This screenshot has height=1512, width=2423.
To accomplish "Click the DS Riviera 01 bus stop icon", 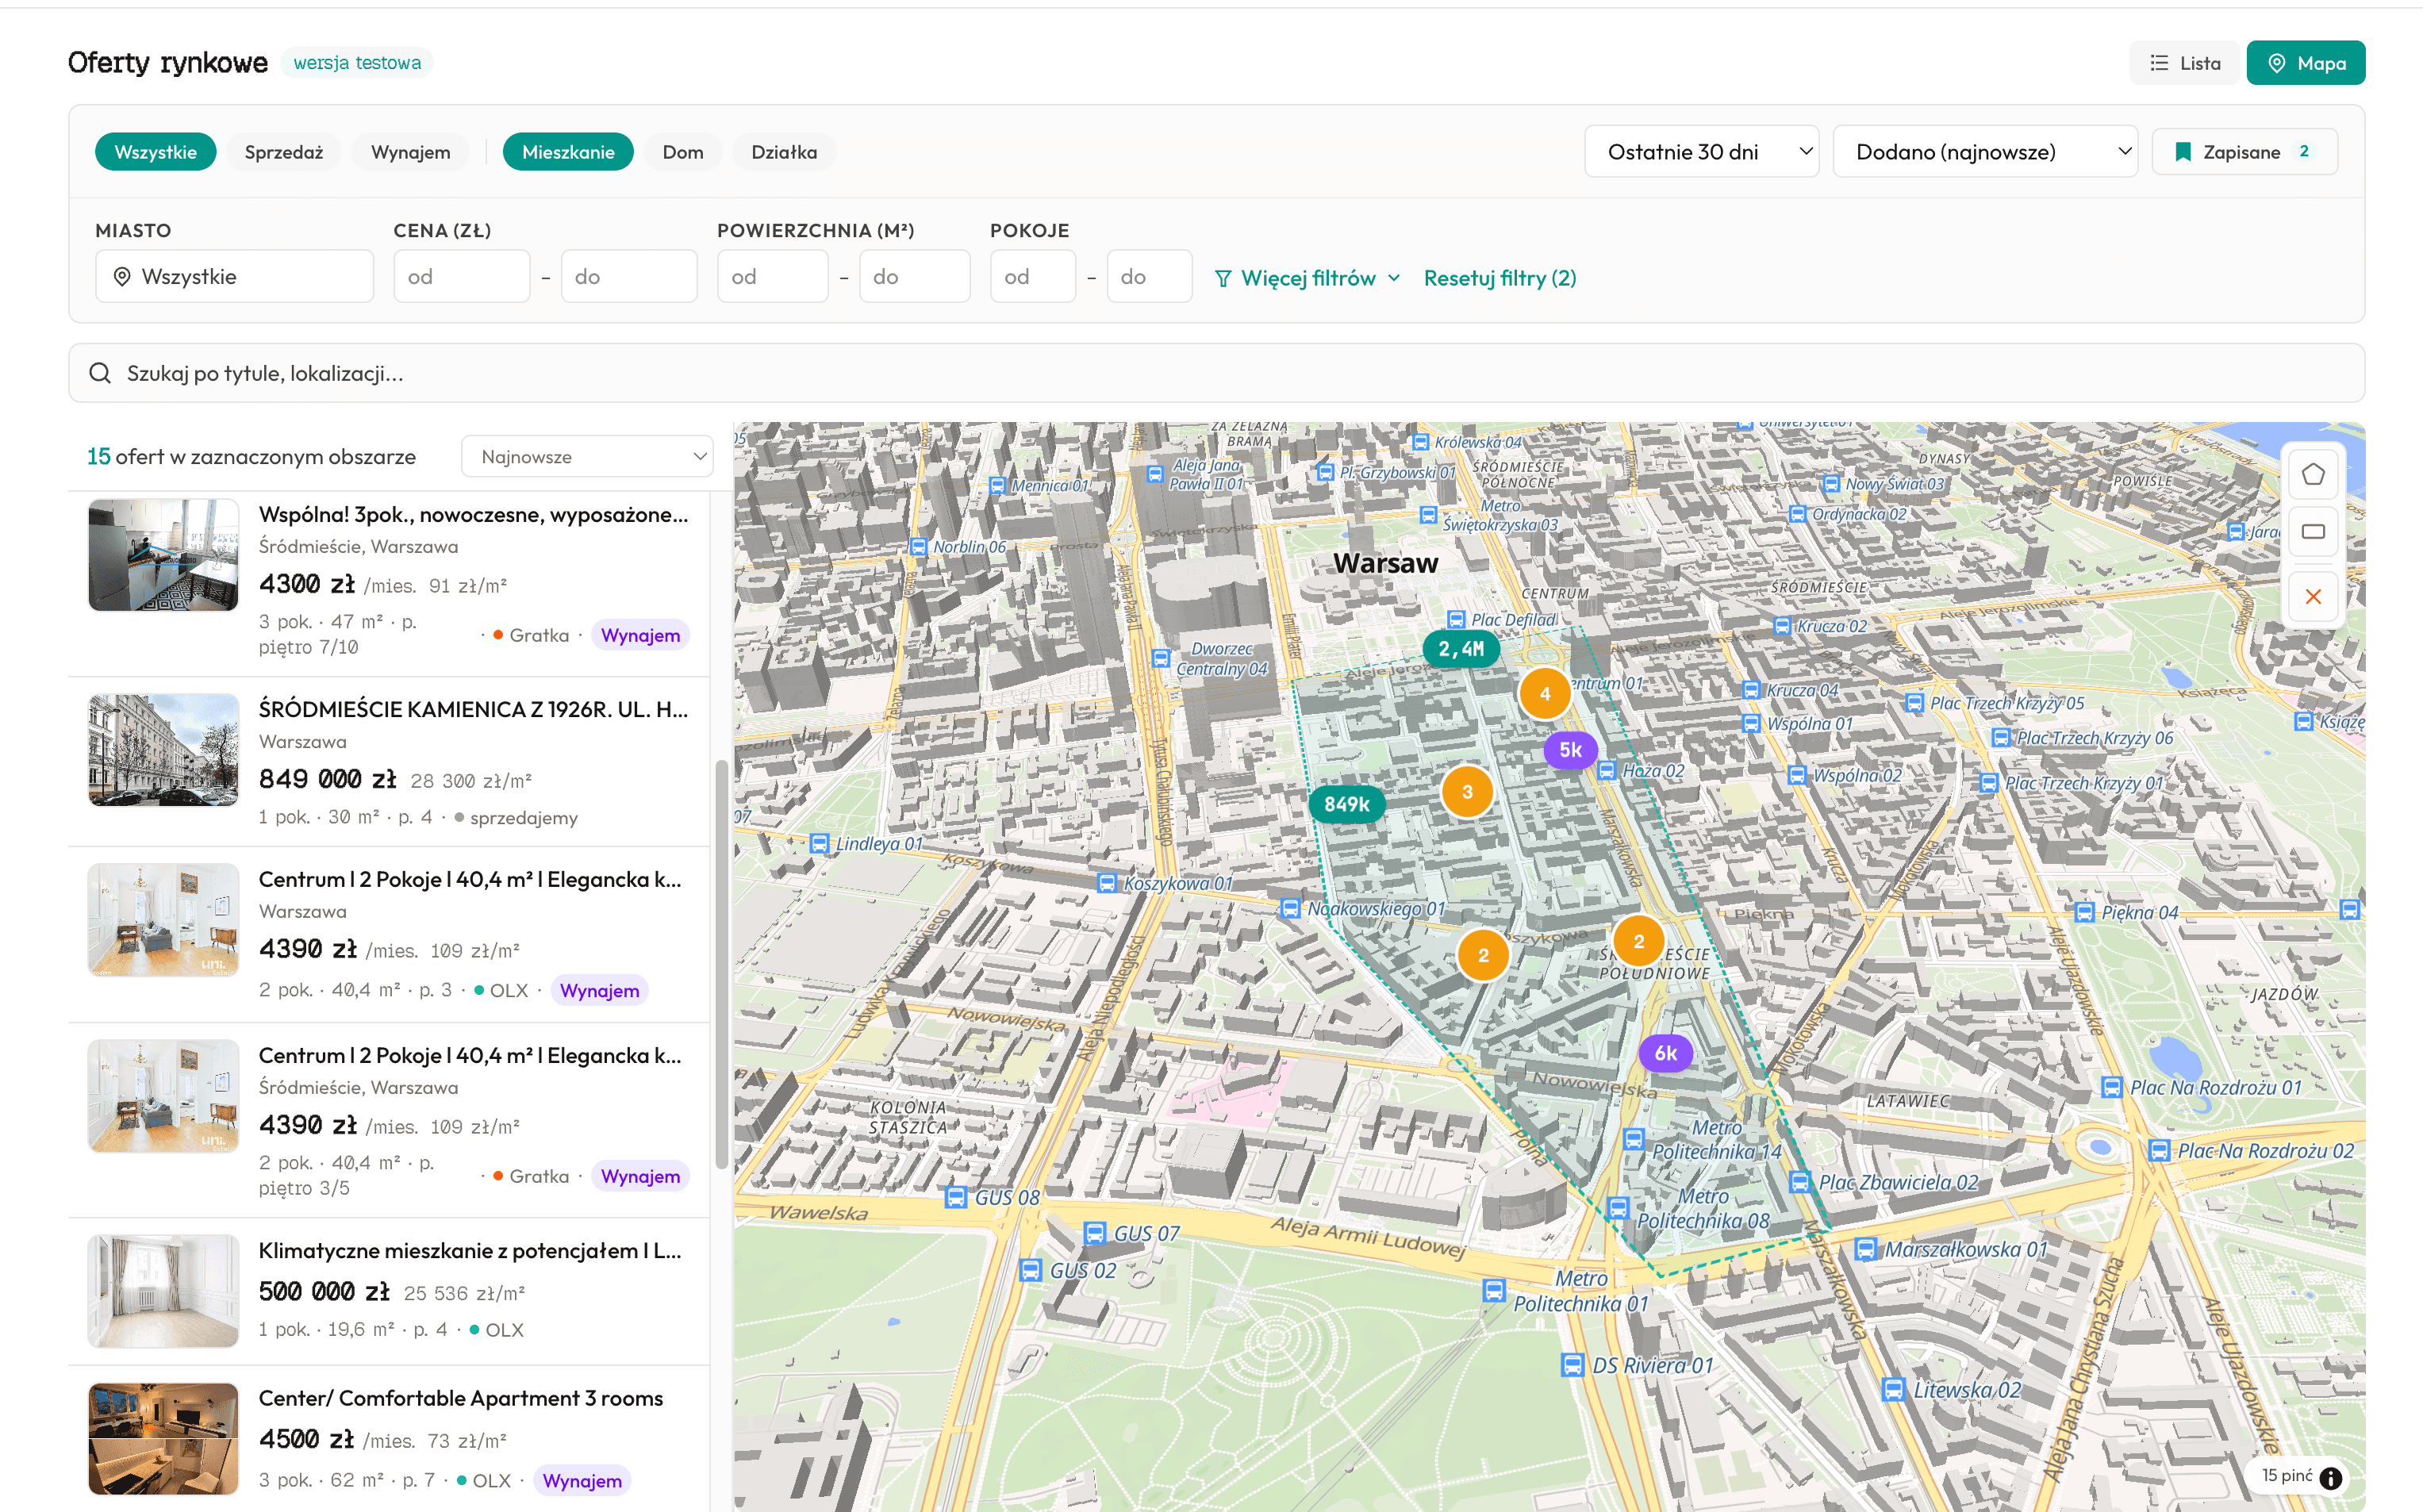I will [x=1573, y=1365].
